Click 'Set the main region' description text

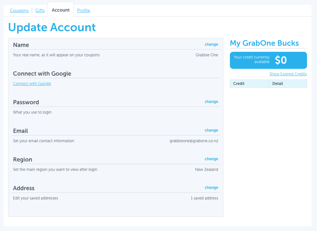point(55,170)
